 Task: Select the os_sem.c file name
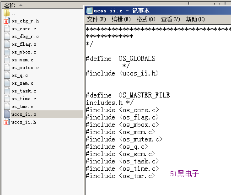(x=22, y=83)
